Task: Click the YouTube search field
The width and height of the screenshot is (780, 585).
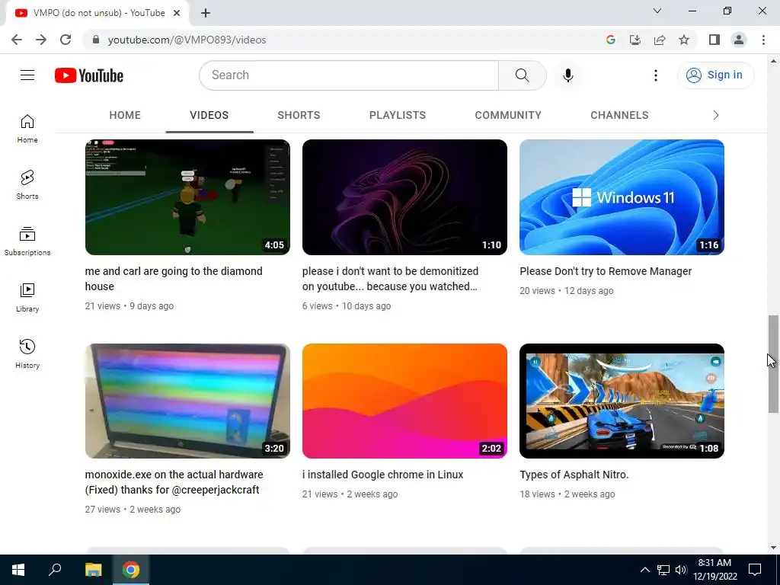Action: (349, 75)
